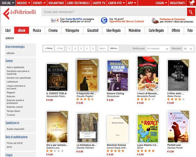Filter genre by Scienze umane
The image size is (196, 157).
15,107
